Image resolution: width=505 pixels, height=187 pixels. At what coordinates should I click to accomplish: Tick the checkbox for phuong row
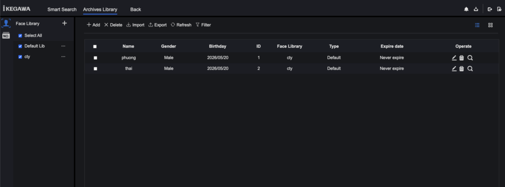[95, 58]
